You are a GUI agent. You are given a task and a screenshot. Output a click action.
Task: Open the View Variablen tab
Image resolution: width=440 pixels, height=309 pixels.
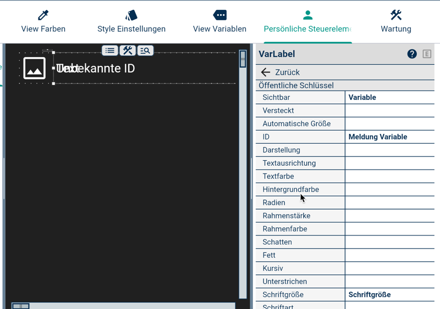[x=219, y=22]
